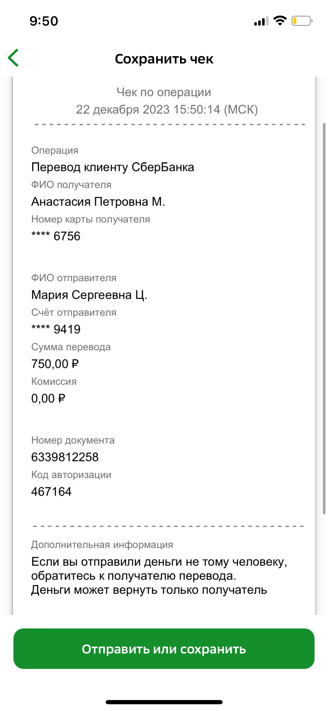
Task: Tap the home indicator bar
Action: point(164,702)
